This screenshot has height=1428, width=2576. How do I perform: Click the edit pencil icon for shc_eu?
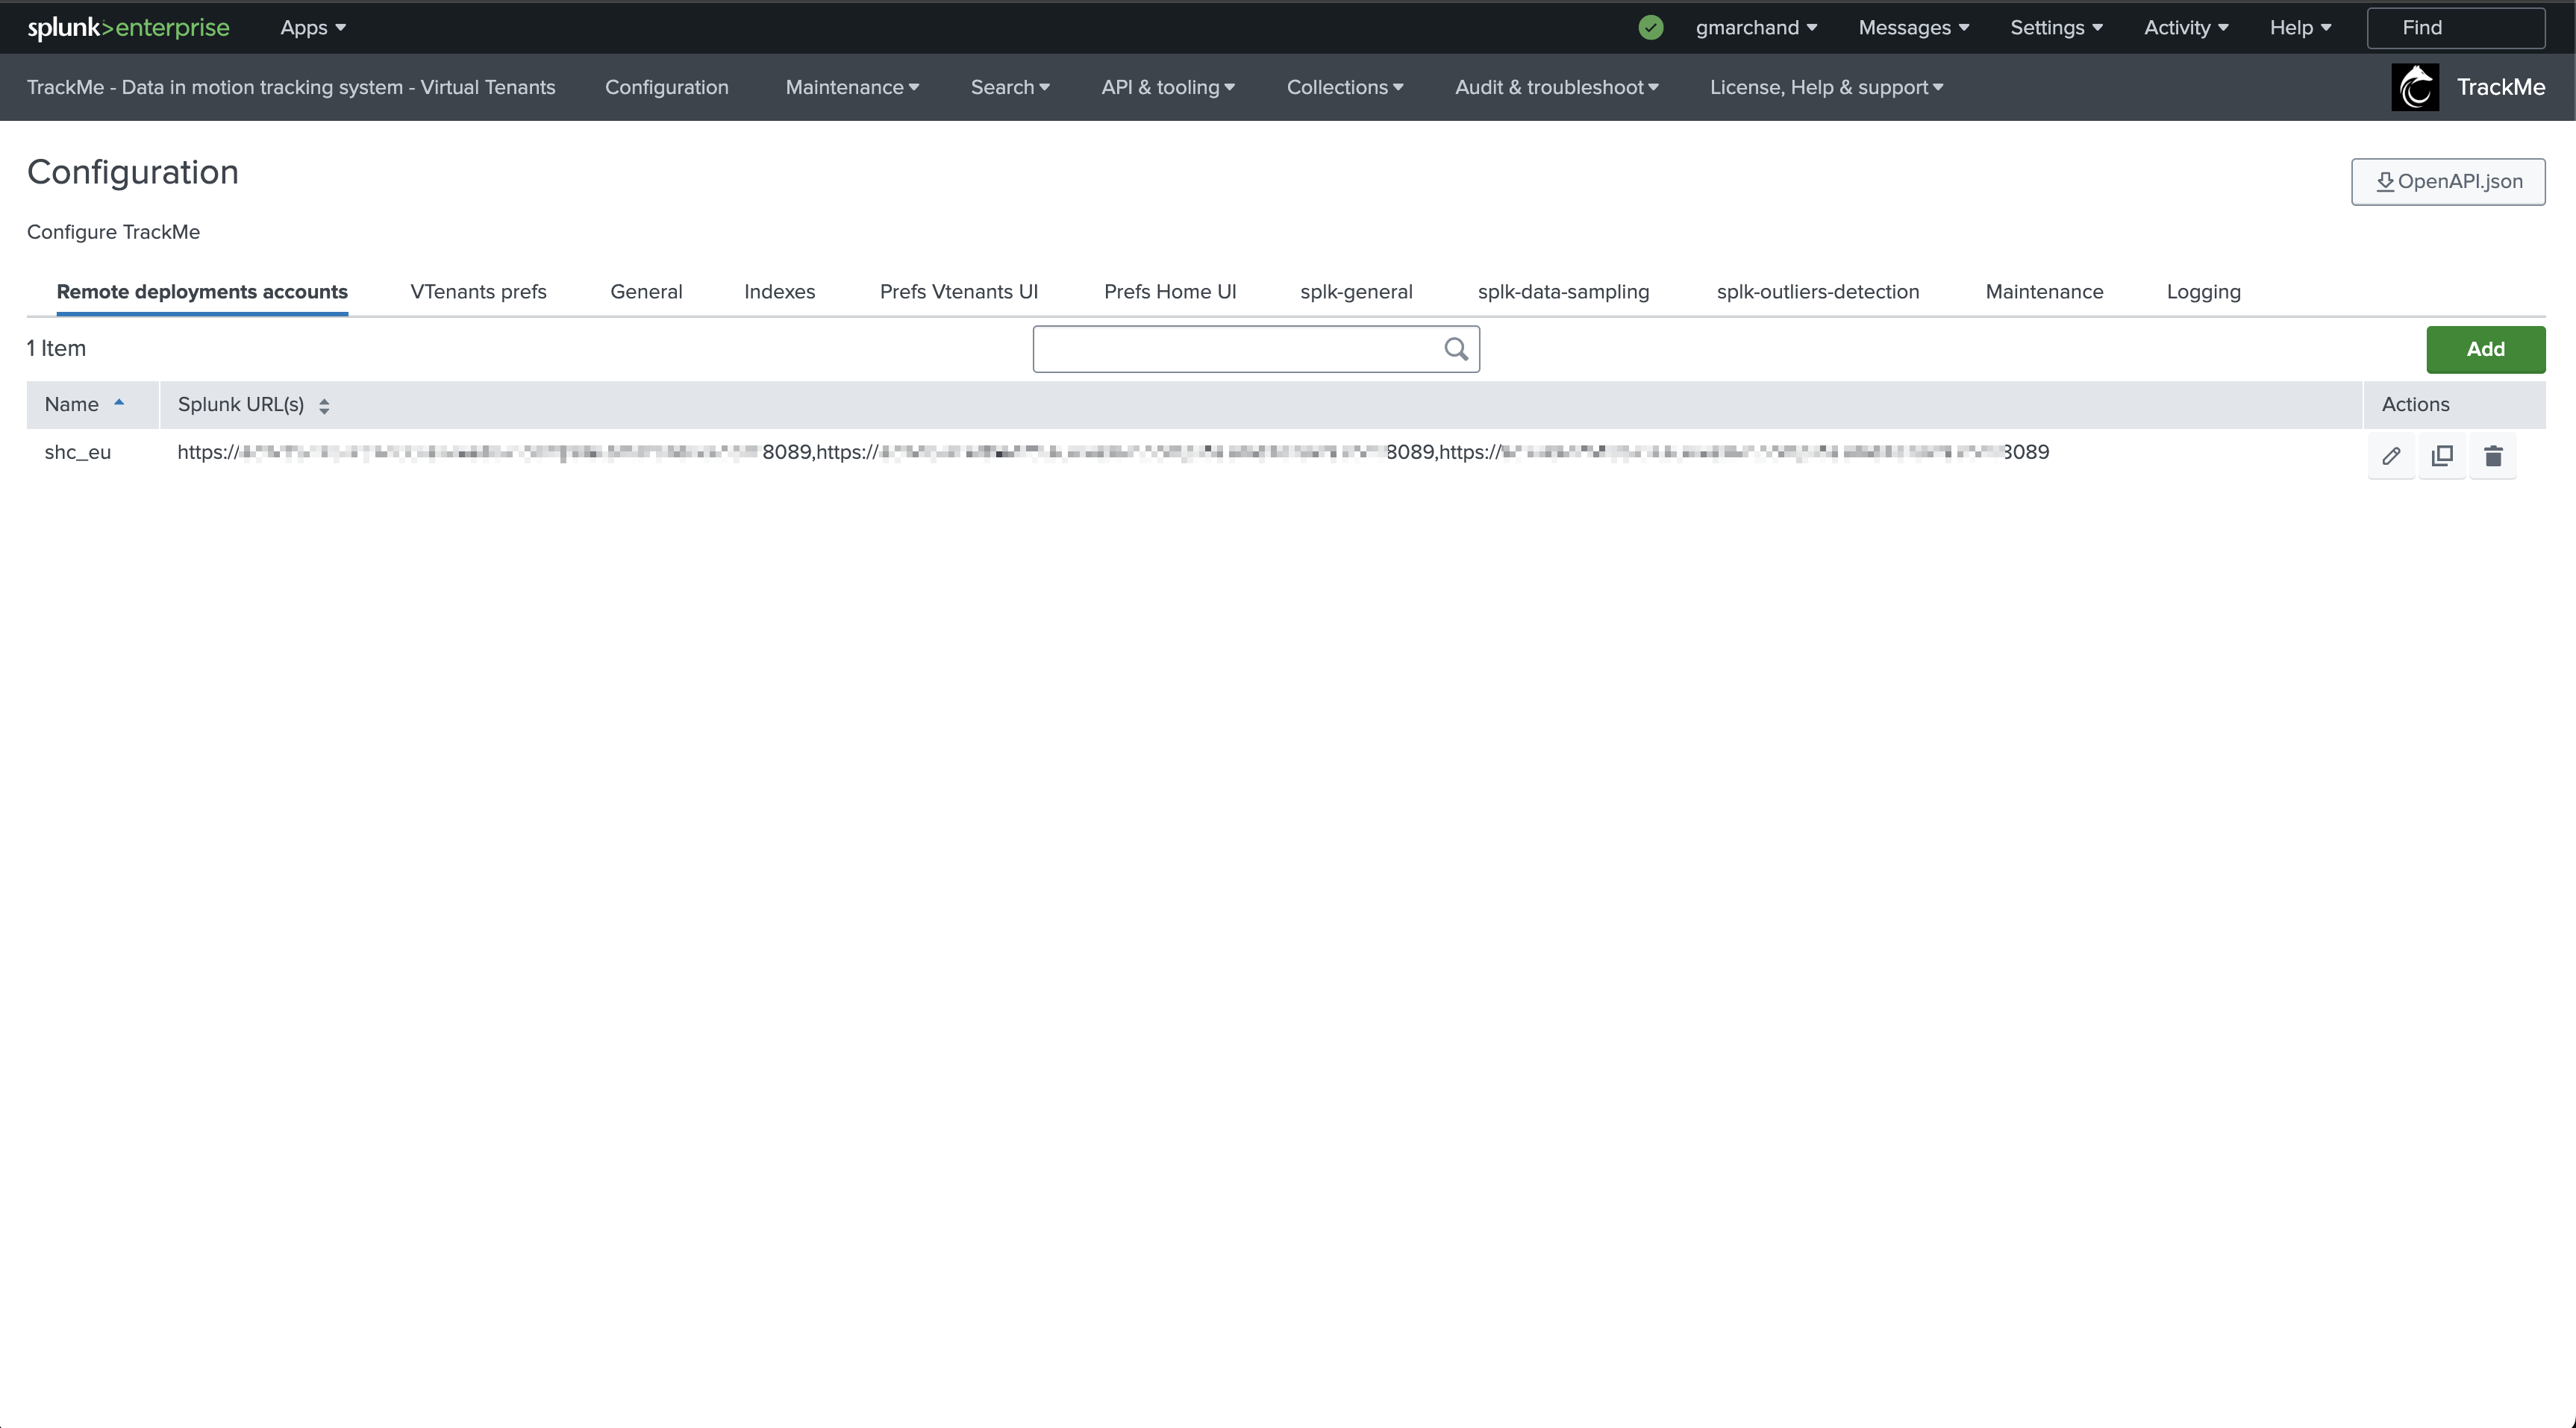point(2391,456)
